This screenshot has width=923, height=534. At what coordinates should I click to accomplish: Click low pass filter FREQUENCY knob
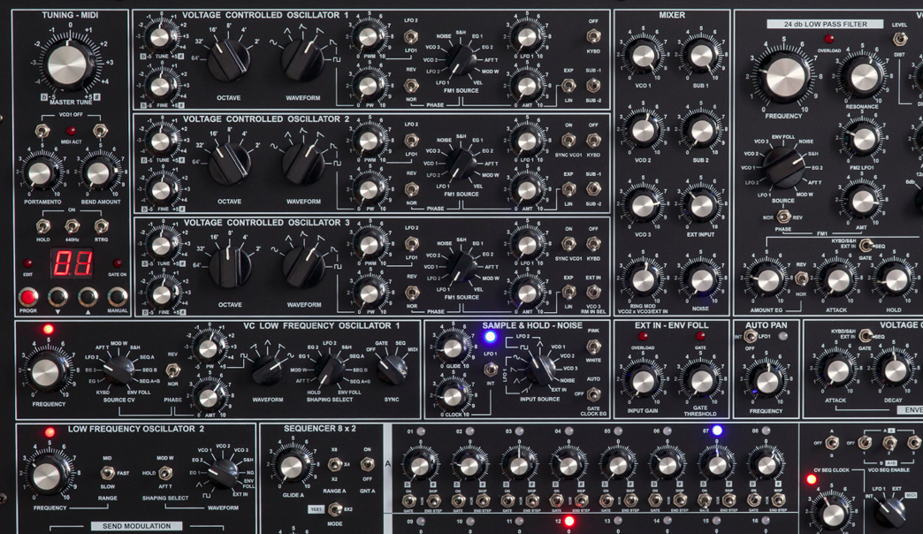tap(783, 77)
